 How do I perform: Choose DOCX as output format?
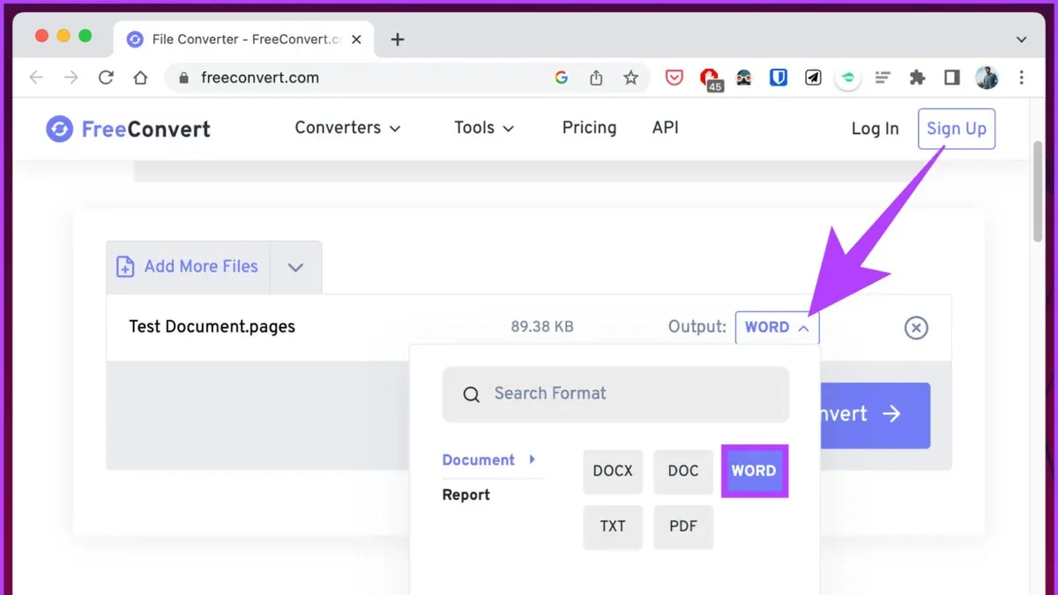click(x=613, y=471)
